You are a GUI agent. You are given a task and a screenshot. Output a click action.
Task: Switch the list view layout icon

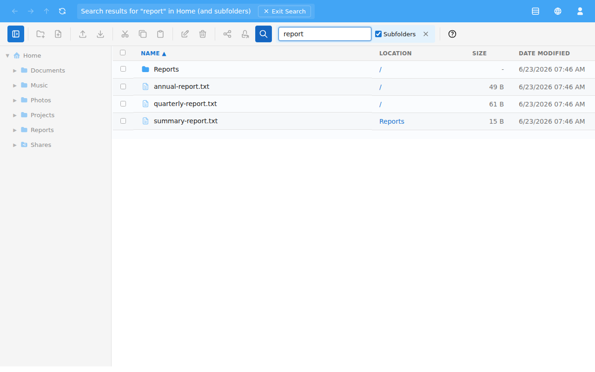tap(535, 11)
